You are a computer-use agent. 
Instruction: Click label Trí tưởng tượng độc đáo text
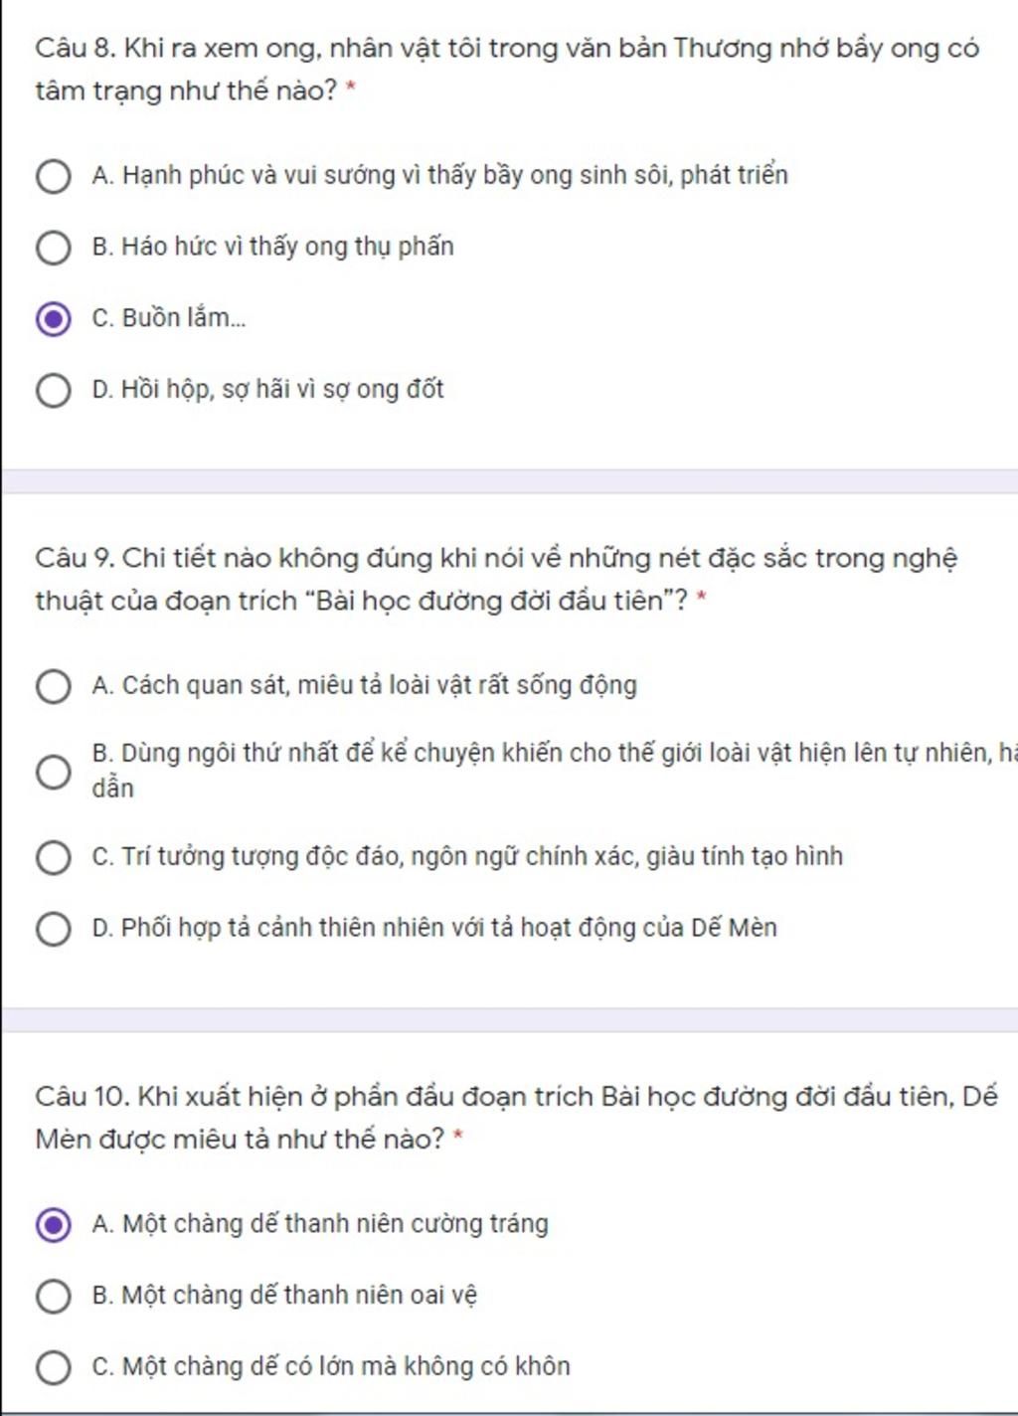tap(467, 856)
